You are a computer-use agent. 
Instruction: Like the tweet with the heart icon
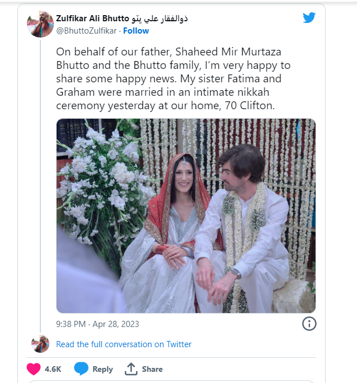34,369
